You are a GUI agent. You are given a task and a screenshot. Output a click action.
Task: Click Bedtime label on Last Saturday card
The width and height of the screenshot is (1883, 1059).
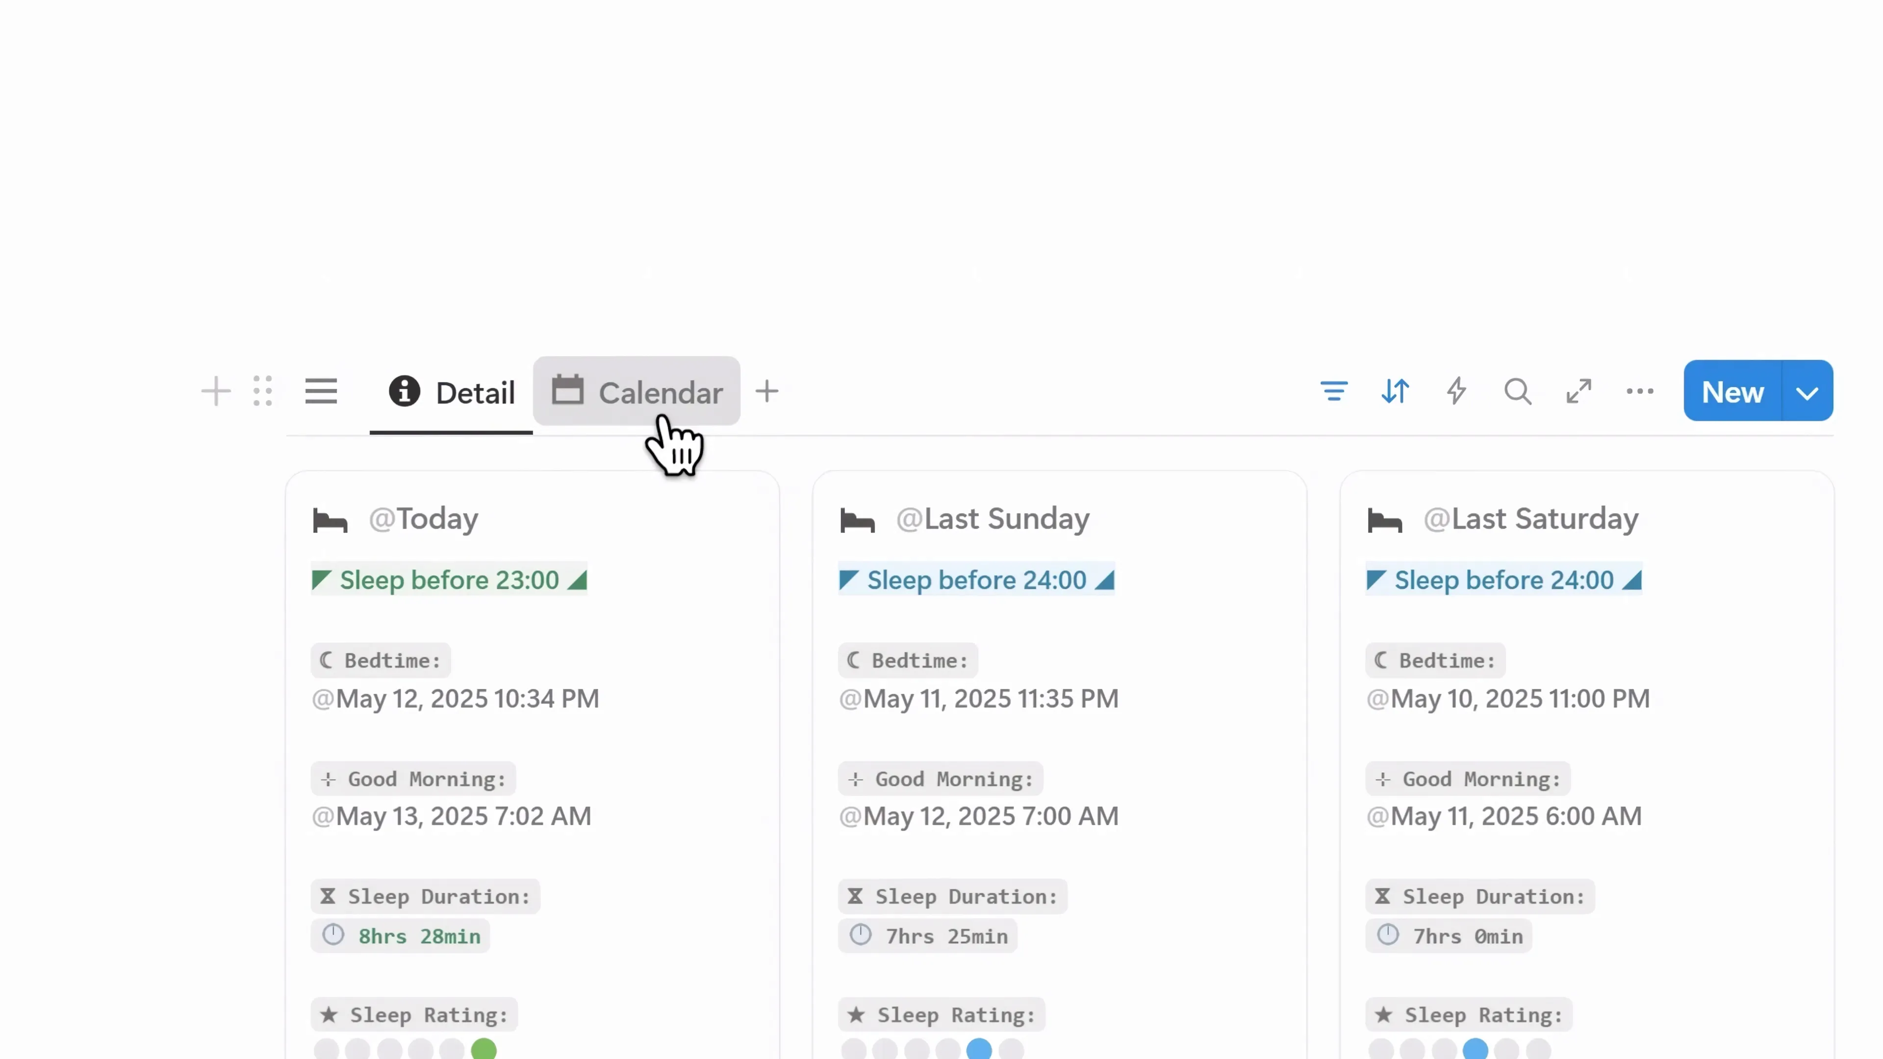1436,661
